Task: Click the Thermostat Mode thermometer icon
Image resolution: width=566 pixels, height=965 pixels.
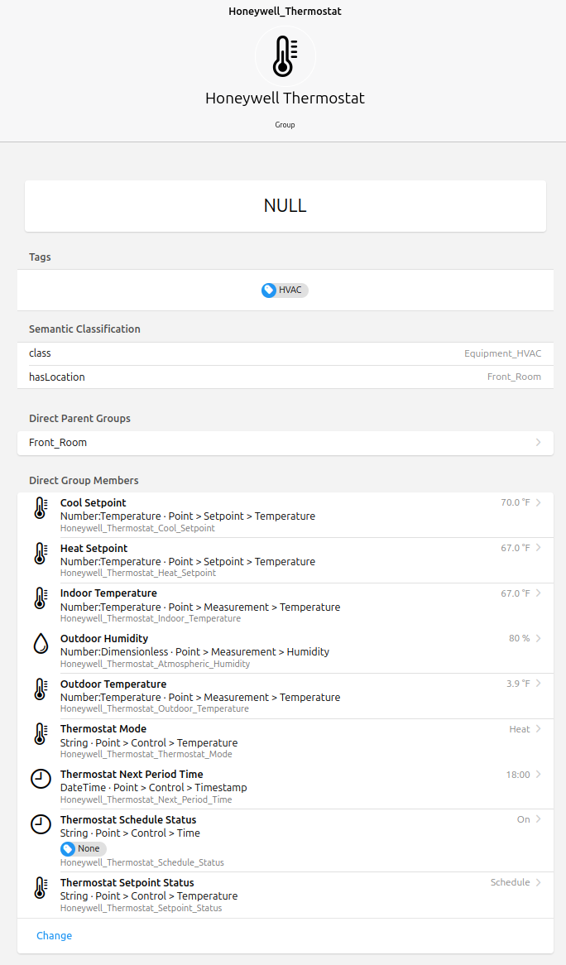Action: click(x=40, y=734)
